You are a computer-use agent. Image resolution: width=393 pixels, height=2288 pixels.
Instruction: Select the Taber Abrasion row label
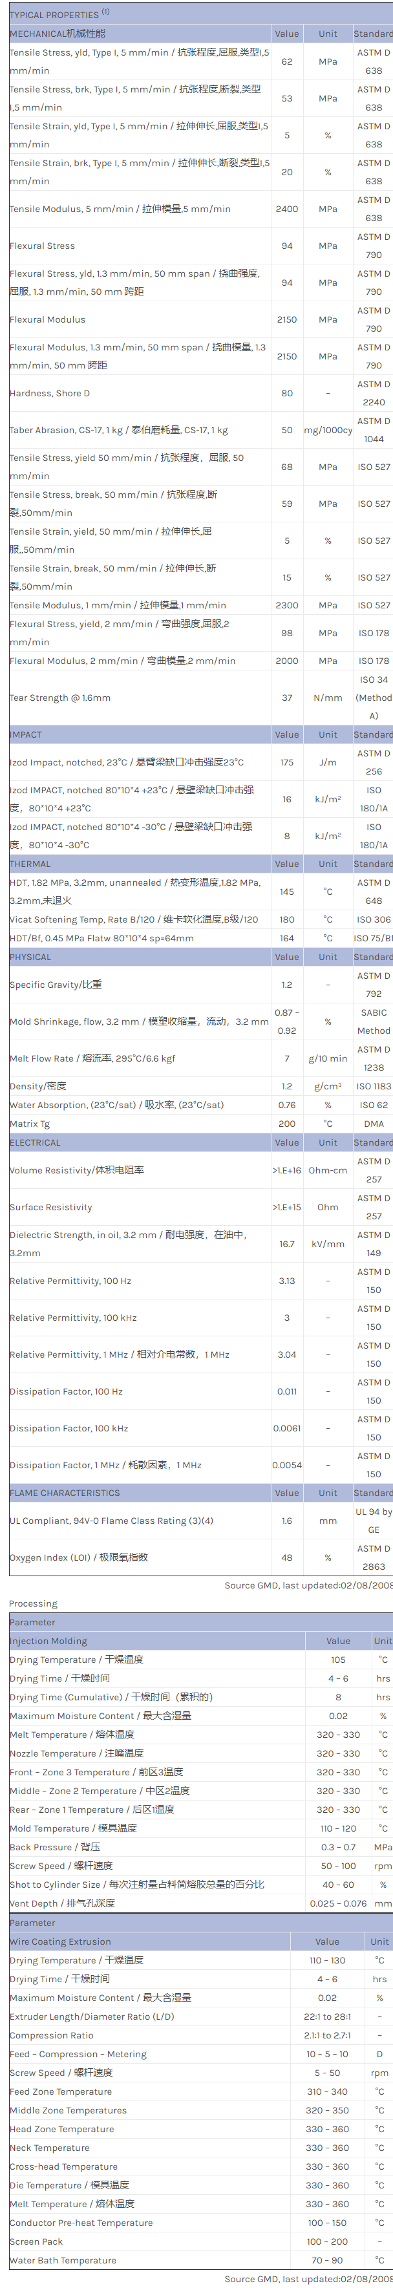[118, 430]
